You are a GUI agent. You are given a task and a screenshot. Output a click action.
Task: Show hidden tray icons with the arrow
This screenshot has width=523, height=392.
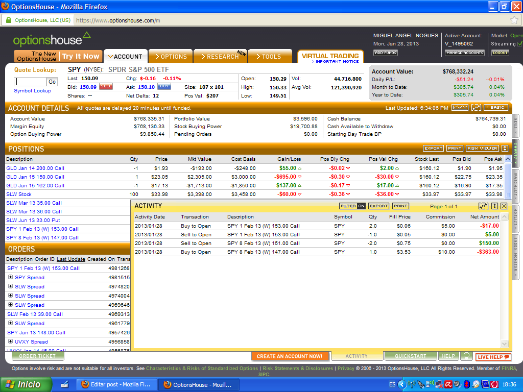click(x=402, y=384)
